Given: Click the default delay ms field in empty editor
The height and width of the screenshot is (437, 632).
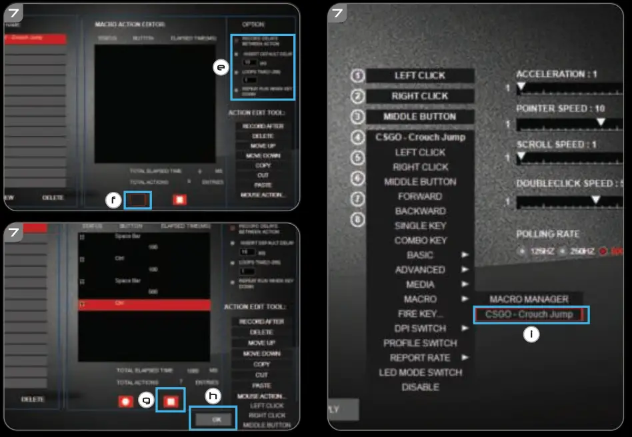Looking at the screenshot, I should click(250, 63).
